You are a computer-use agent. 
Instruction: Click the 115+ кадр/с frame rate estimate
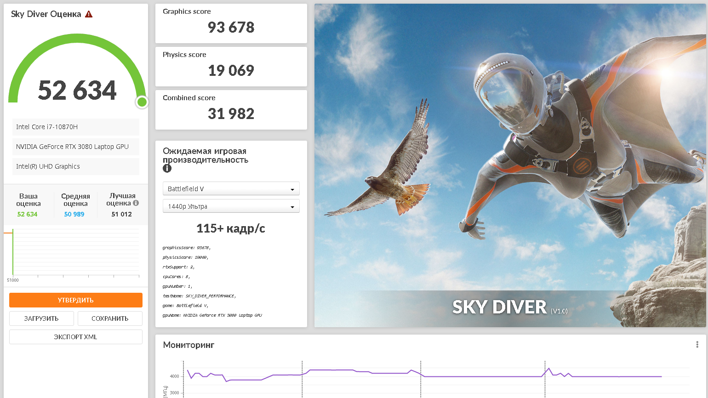[231, 228]
